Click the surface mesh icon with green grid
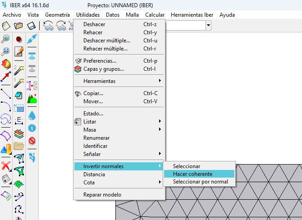This screenshot has width=302, height=220. pos(6,196)
